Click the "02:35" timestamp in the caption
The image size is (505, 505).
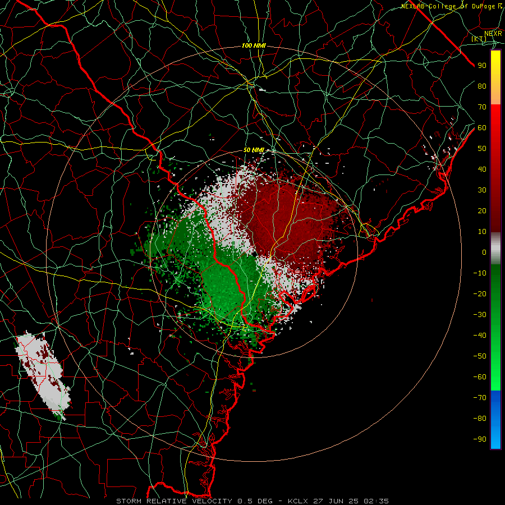tap(376, 501)
